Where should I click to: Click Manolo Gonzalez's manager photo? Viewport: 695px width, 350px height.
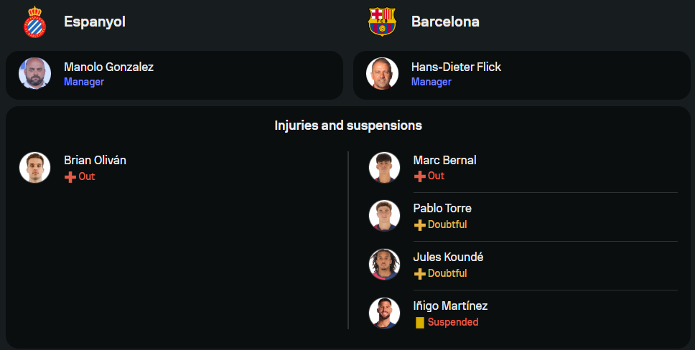click(x=34, y=73)
